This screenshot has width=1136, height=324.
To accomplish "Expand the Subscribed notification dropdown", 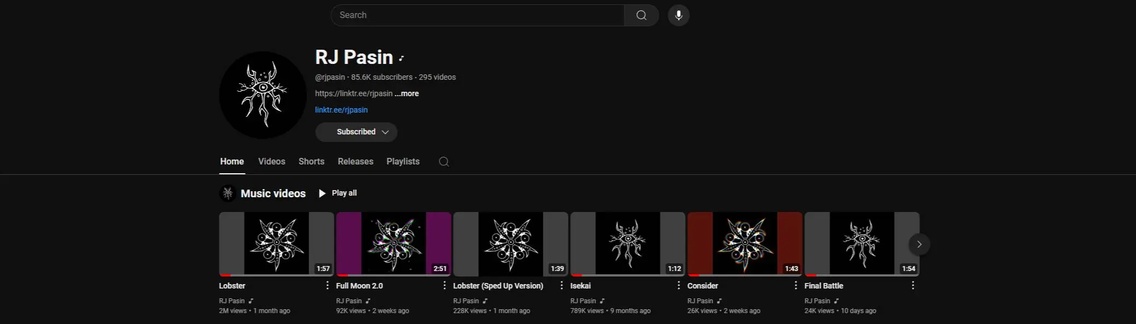I will pos(356,132).
